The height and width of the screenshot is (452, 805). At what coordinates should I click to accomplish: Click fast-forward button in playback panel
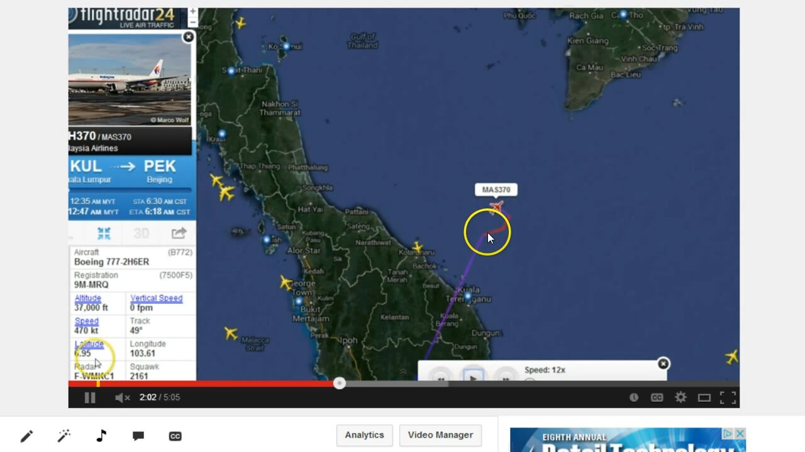click(506, 377)
